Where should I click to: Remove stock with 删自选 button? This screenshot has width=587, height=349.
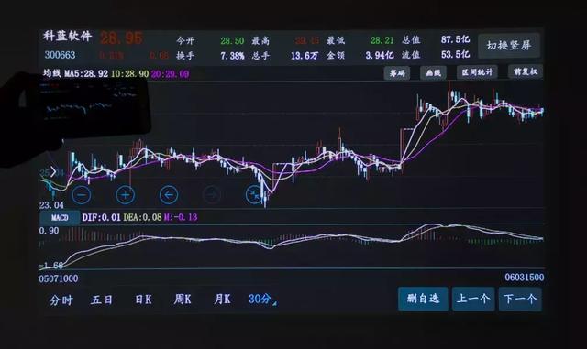(423, 299)
